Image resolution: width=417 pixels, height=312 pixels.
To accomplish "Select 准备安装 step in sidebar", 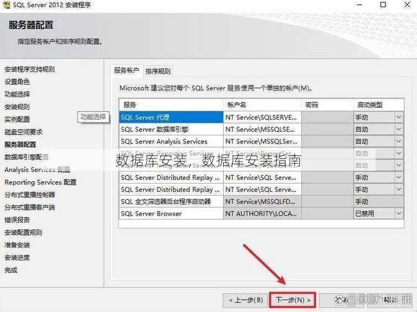I will [x=17, y=245].
